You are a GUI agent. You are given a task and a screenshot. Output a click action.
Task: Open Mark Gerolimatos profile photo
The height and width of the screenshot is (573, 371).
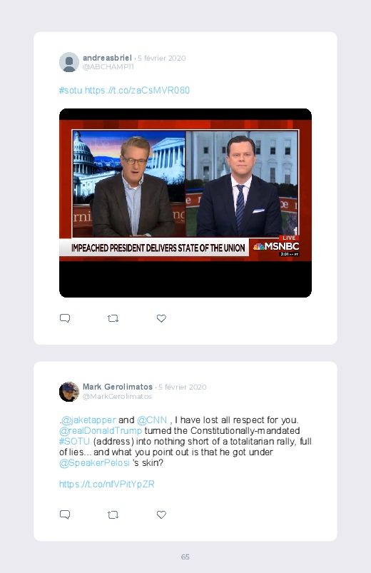pos(69,392)
